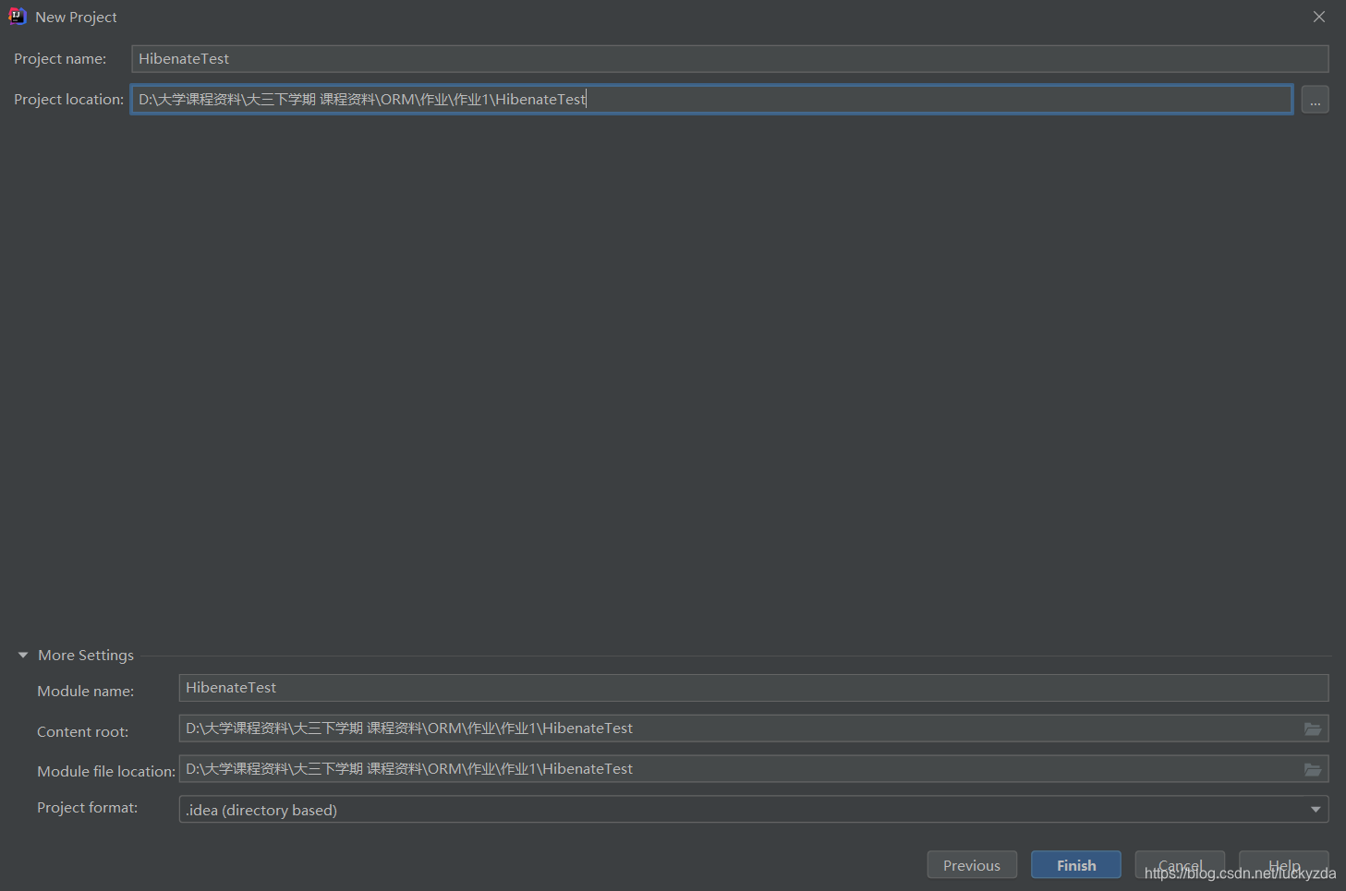This screenshot has width=1346, height=891.
Task: Click the Module file location label
Action: [x=106, y=772]
